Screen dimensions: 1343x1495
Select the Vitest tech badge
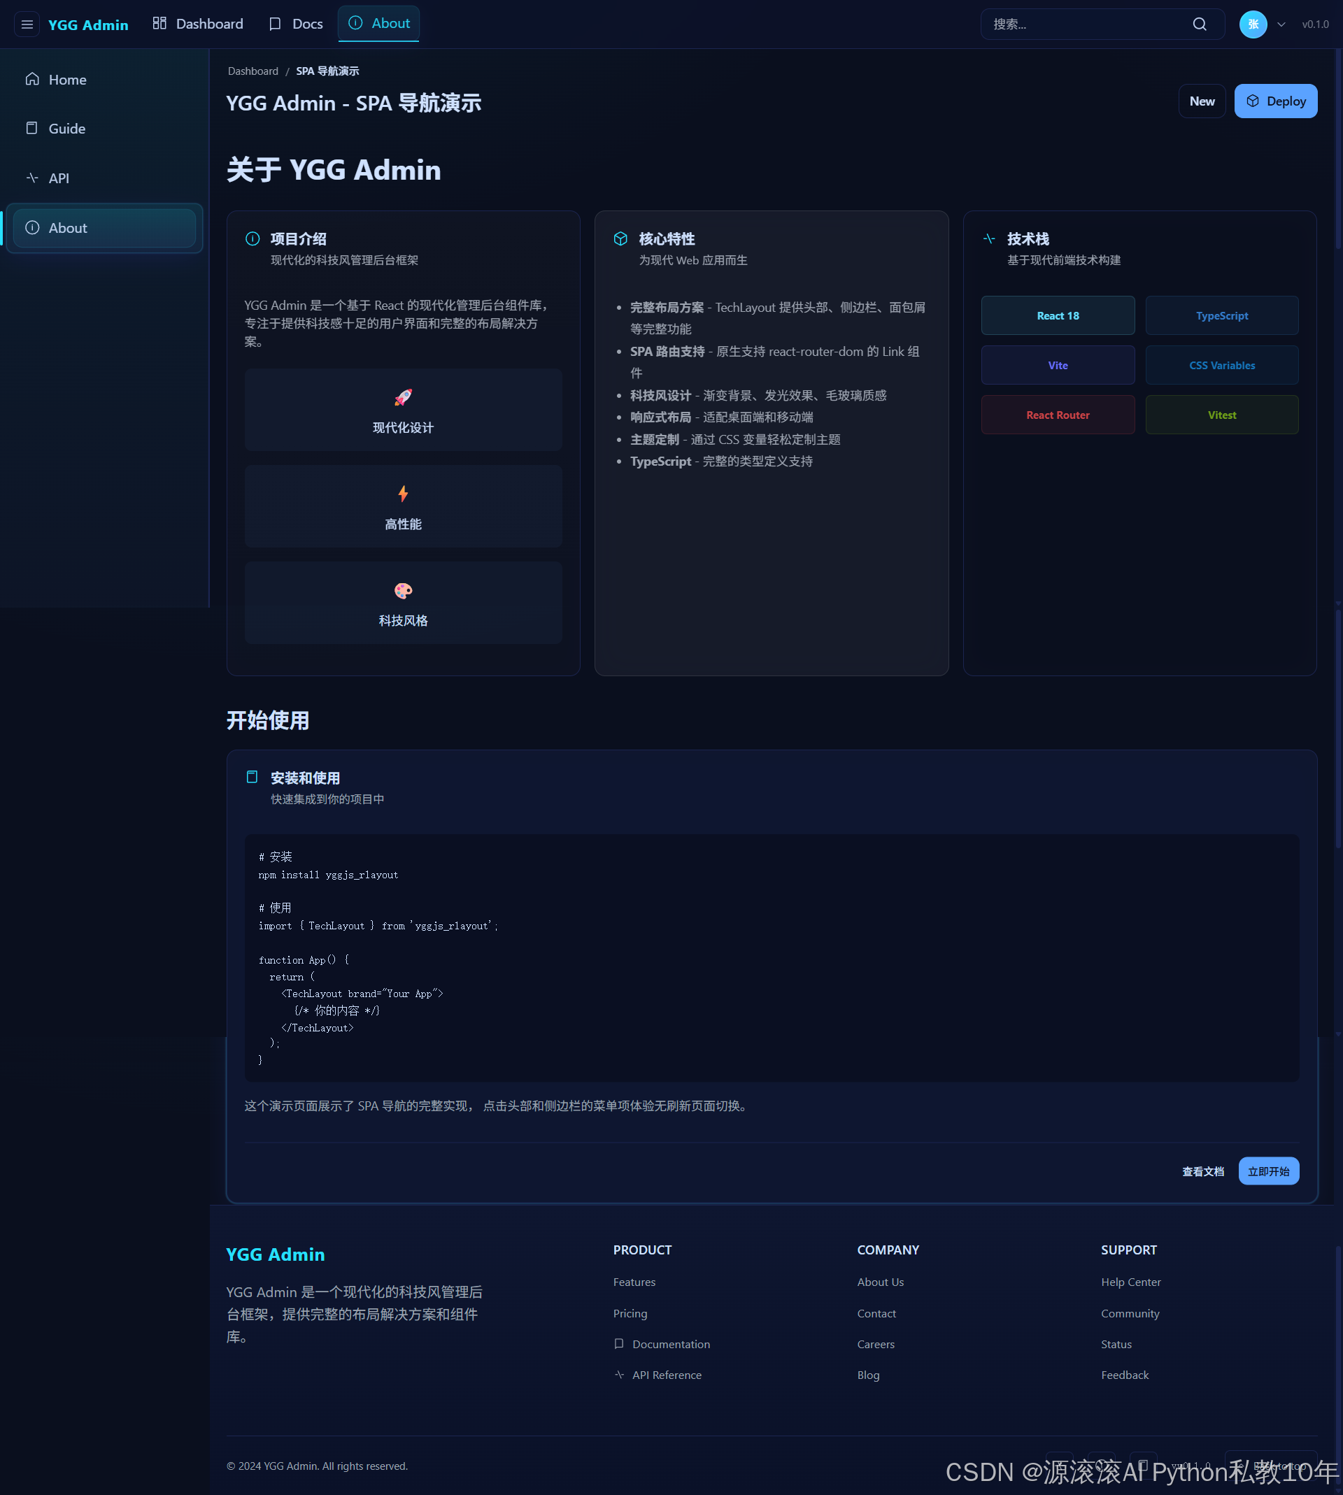pyautogui.click(x=1221, y=415)
